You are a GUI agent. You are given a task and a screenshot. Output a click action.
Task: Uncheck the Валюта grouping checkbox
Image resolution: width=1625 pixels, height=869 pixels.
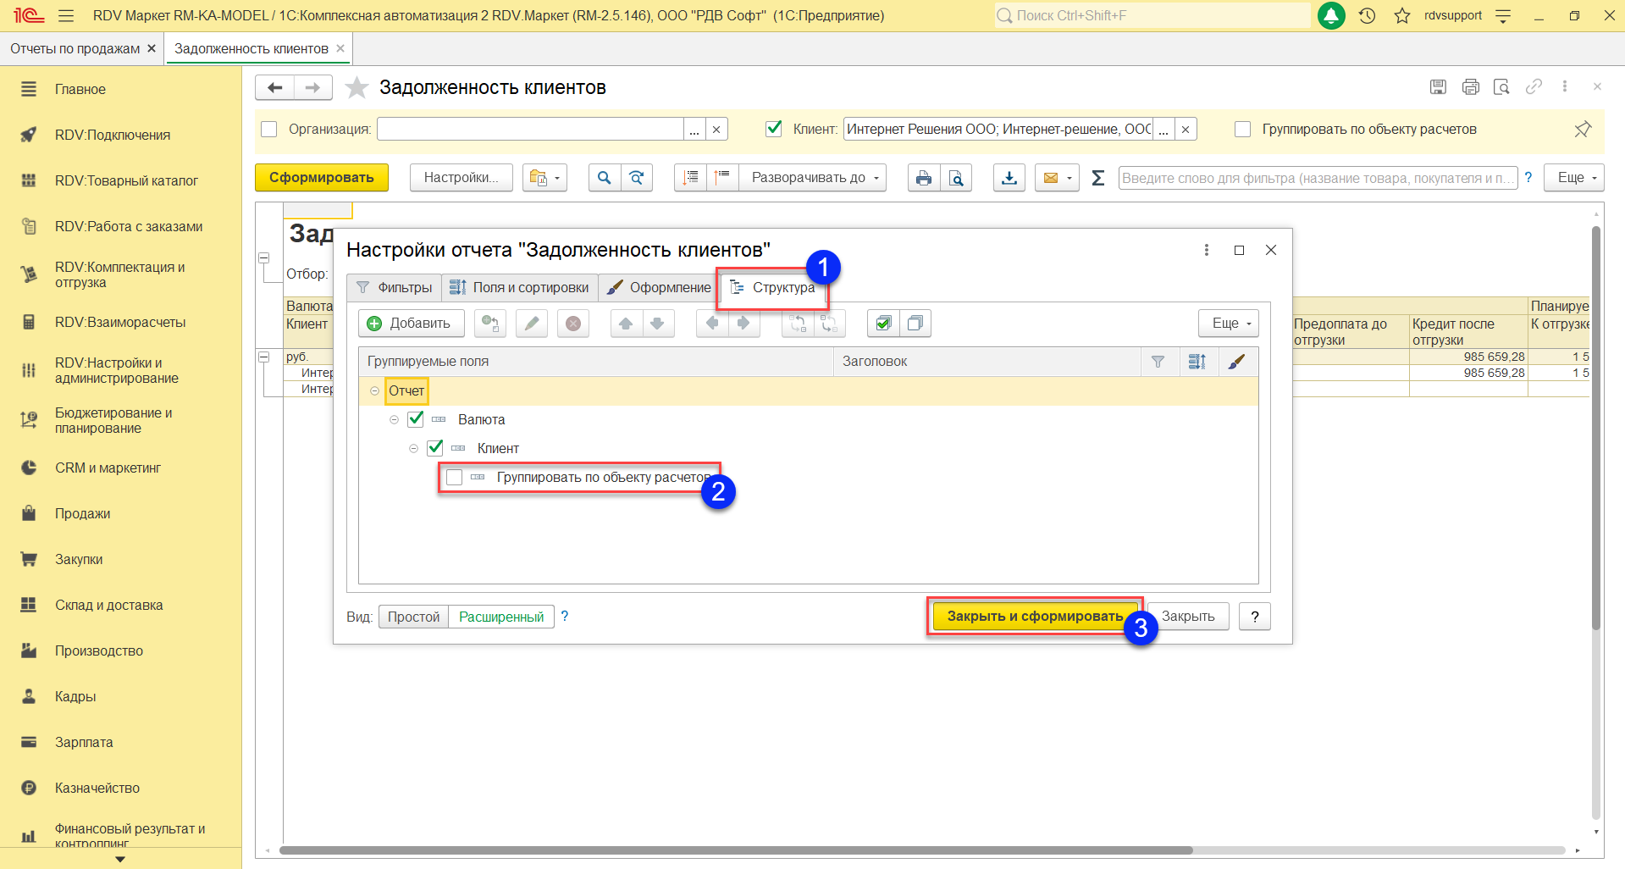tap(416, 419)
